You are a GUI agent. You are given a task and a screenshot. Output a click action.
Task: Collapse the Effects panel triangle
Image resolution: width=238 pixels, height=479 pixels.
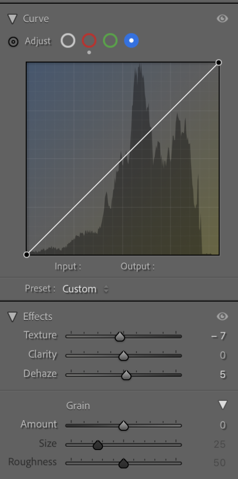pyautogui.click(x=13, y=317)
